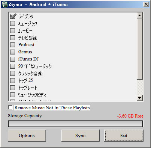Click the Exit button

124,136
